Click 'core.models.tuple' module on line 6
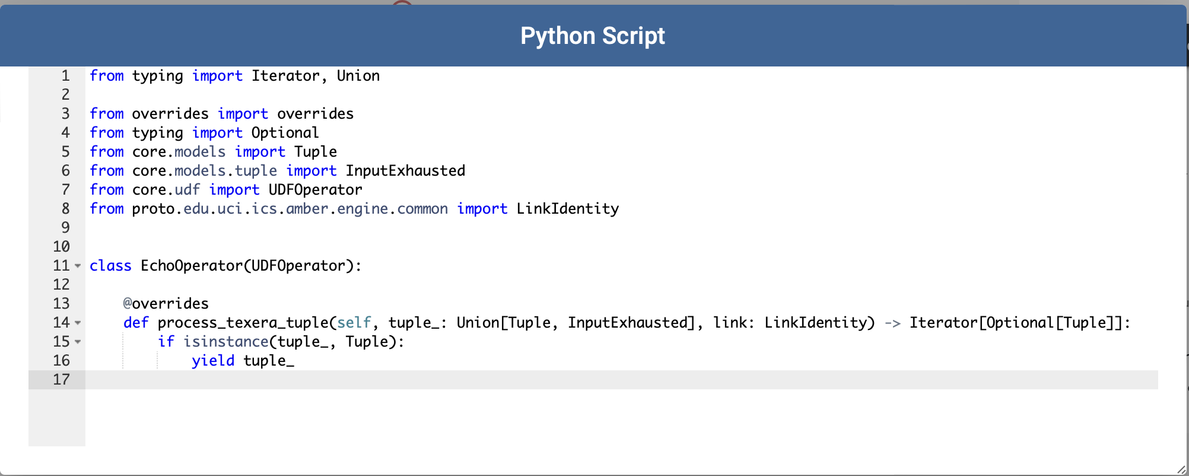Image resolution: width=1189 pixels, height=476 pixels. pyautogui.click(x=205, y=171)
